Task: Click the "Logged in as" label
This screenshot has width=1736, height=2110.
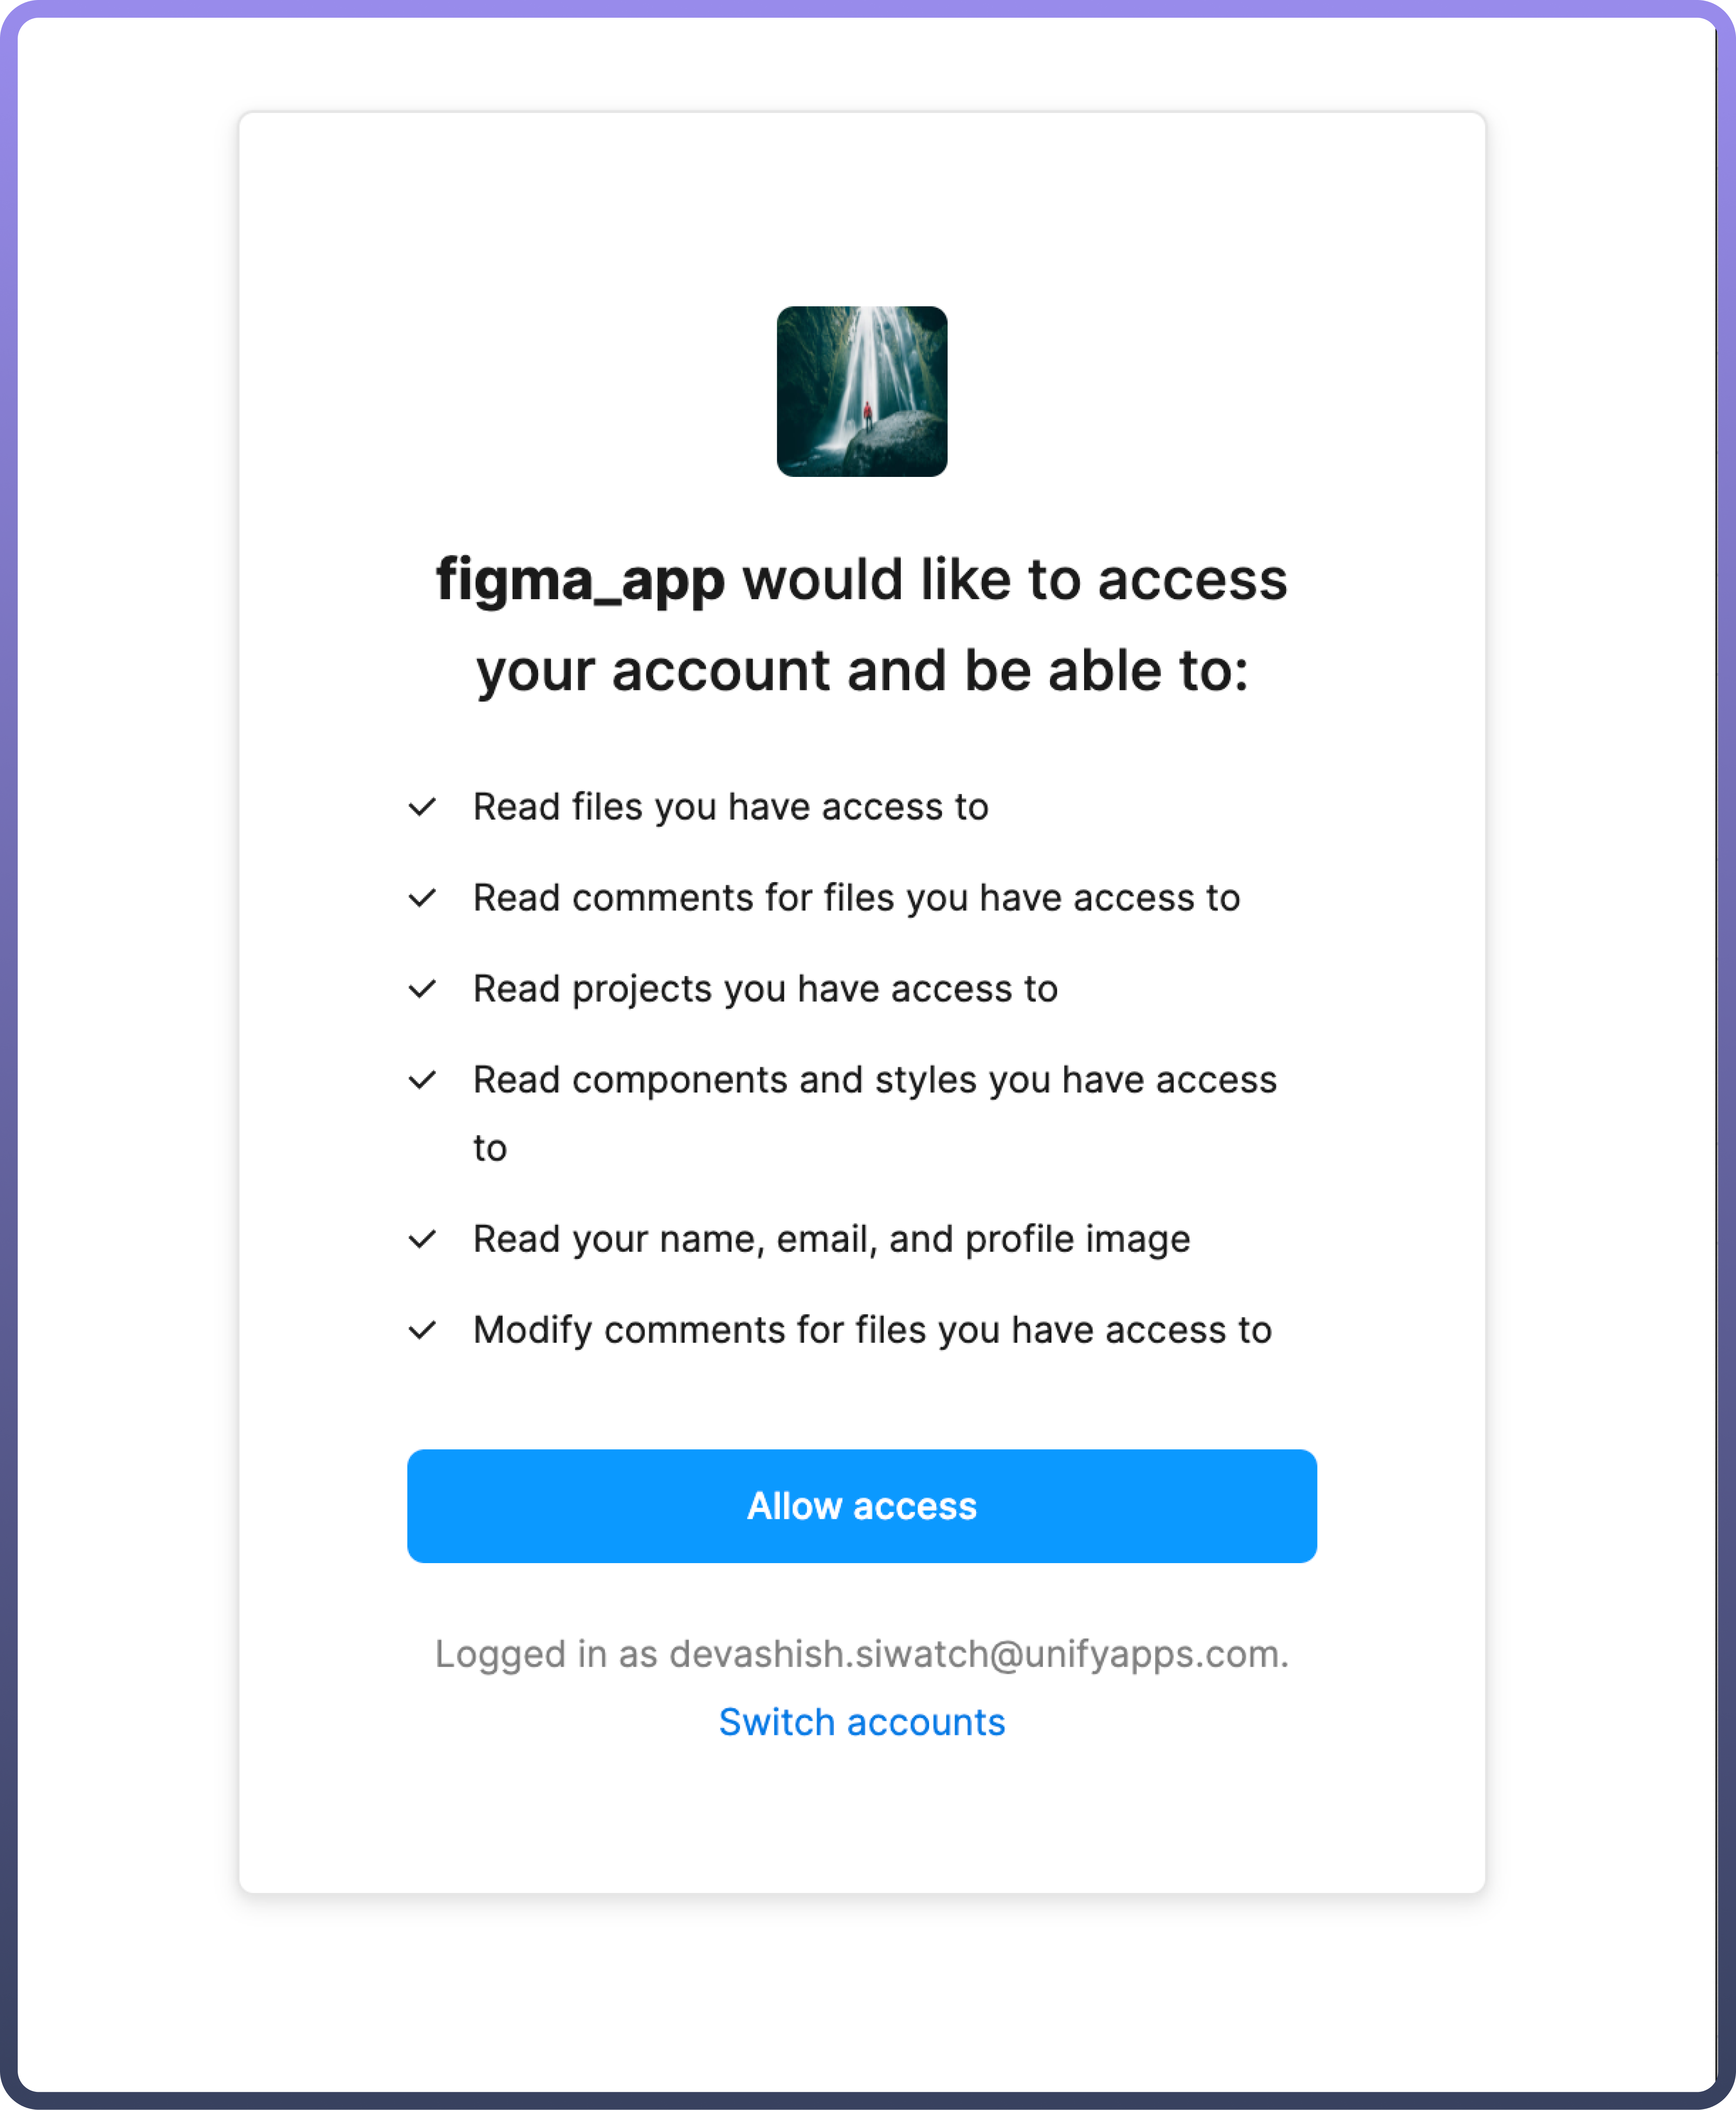Action: pos(546,1654)
